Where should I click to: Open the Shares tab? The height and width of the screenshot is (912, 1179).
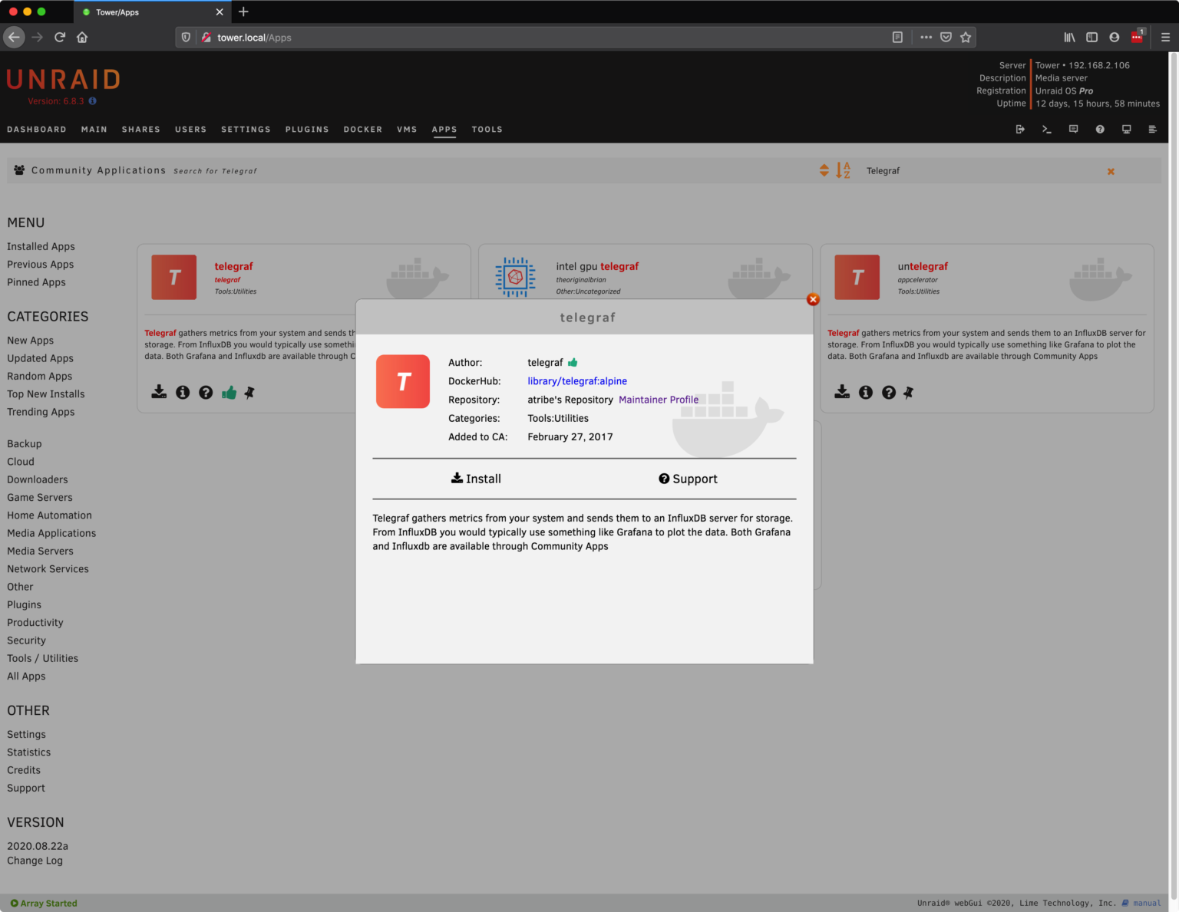[141, 130]
